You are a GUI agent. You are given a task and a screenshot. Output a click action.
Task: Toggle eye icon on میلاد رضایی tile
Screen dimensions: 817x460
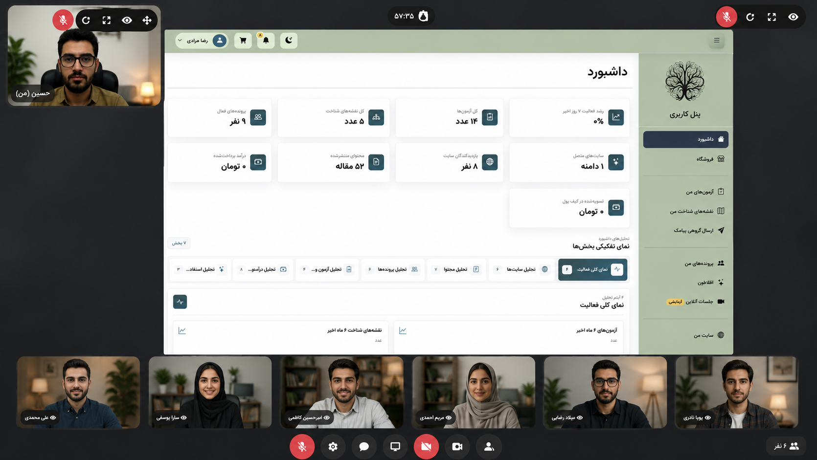580,417
